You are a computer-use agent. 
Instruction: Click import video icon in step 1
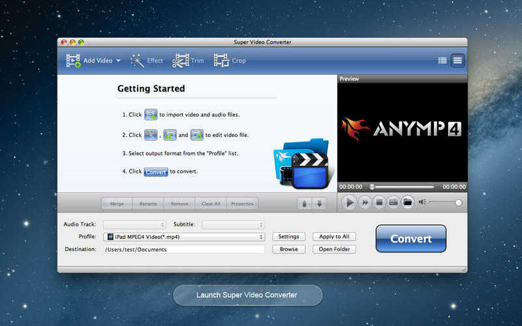coord(151,115)
